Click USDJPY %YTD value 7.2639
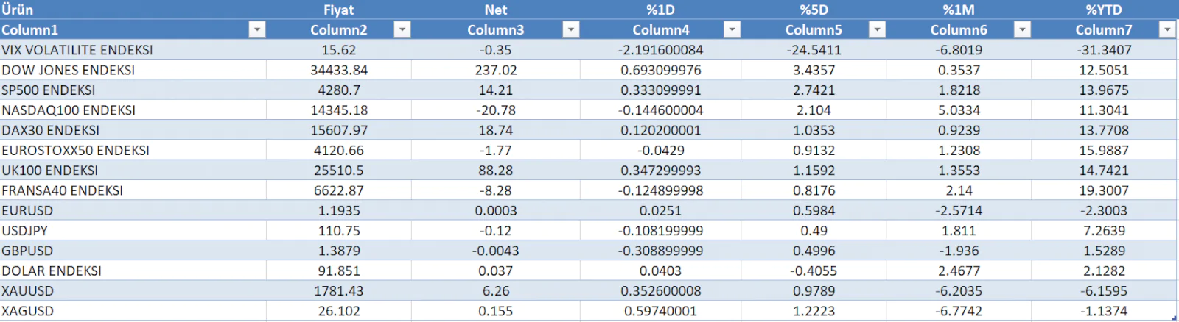This screenshot has height=322, width=1179. click(x=1104, y=231)
